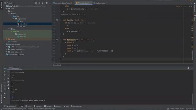Image resolution: width=196 pixels, height=110 pixels.
Task: Hide the Run panel with minus icon
Action: [192, 68]
